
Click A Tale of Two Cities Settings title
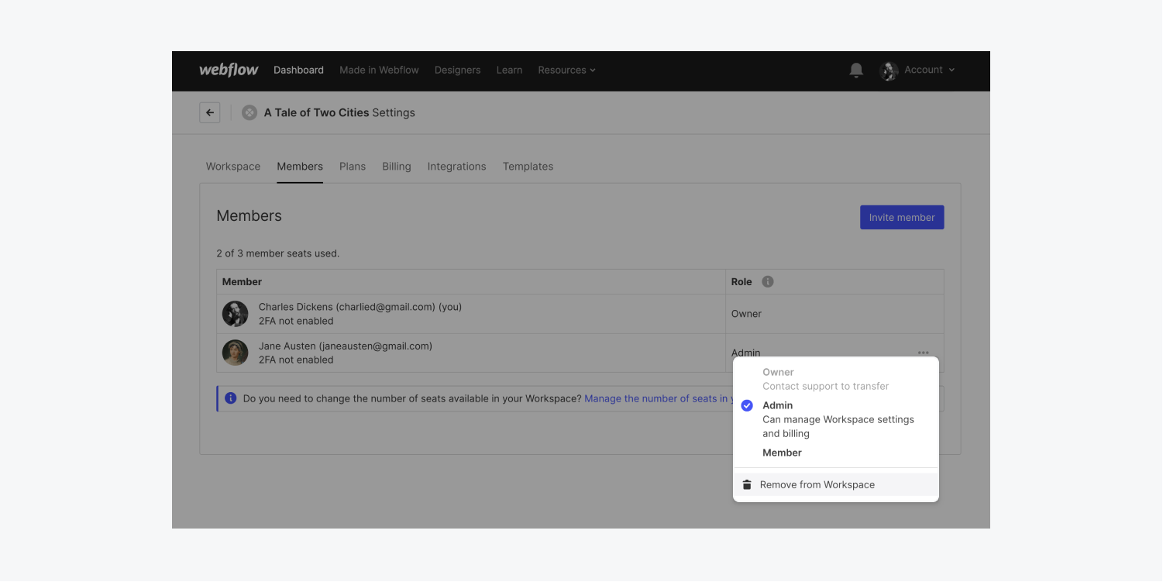point(339,112)
